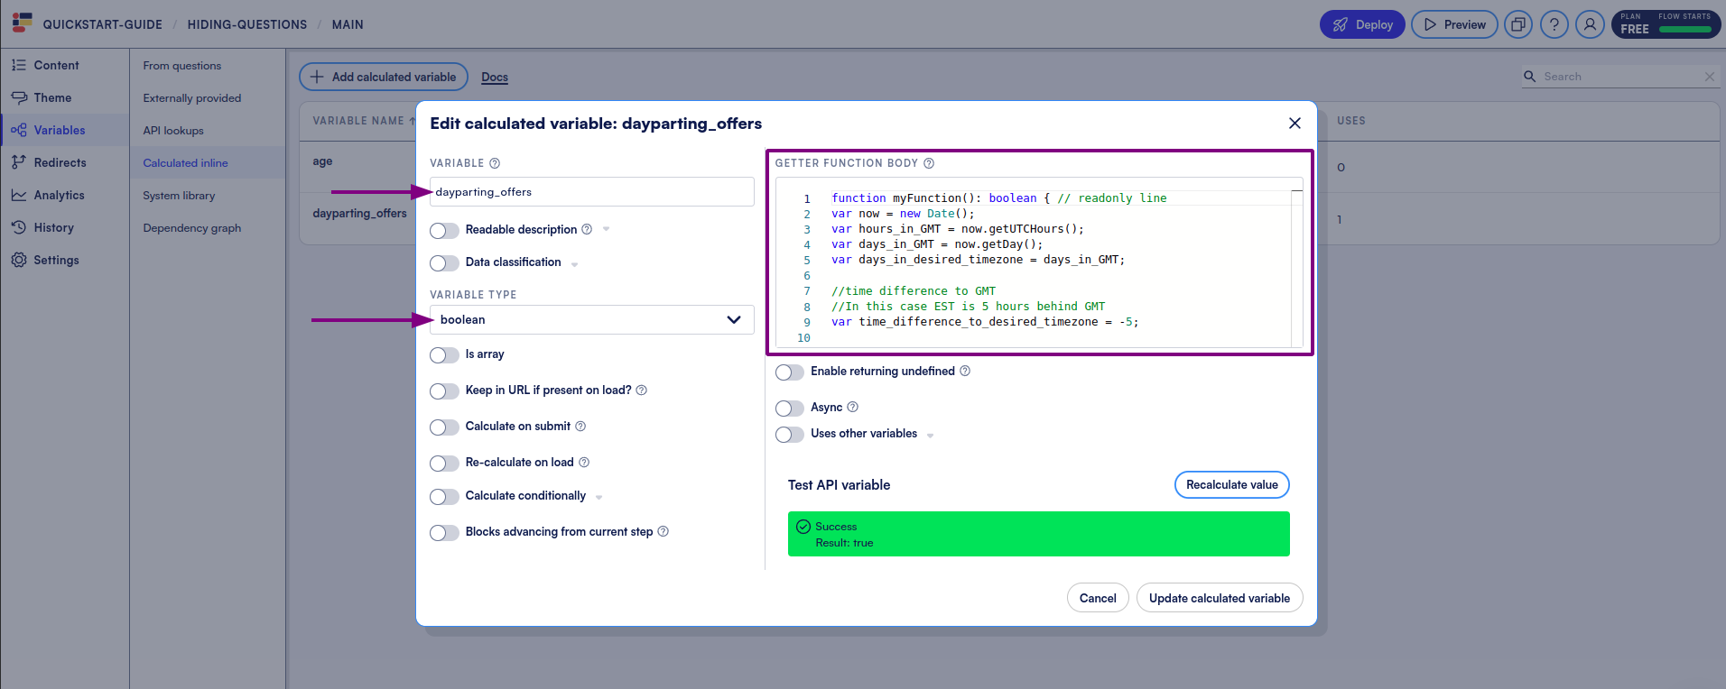The height and width of the screenshot is (689, 1726).
Task: Click info icon beside Calculate on submit
Action: click(580, 427)
